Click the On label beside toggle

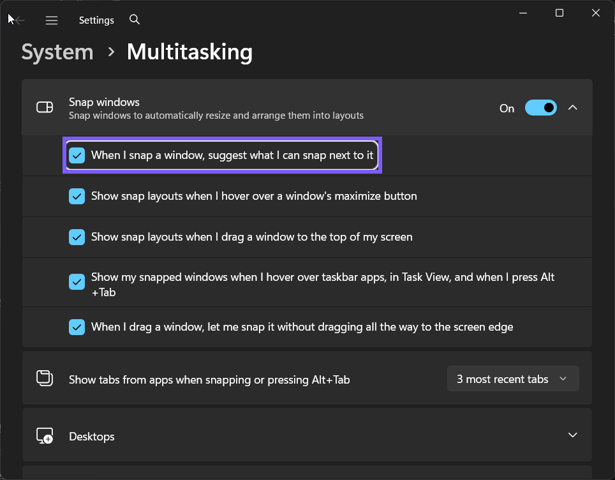(x=507, y=109)
